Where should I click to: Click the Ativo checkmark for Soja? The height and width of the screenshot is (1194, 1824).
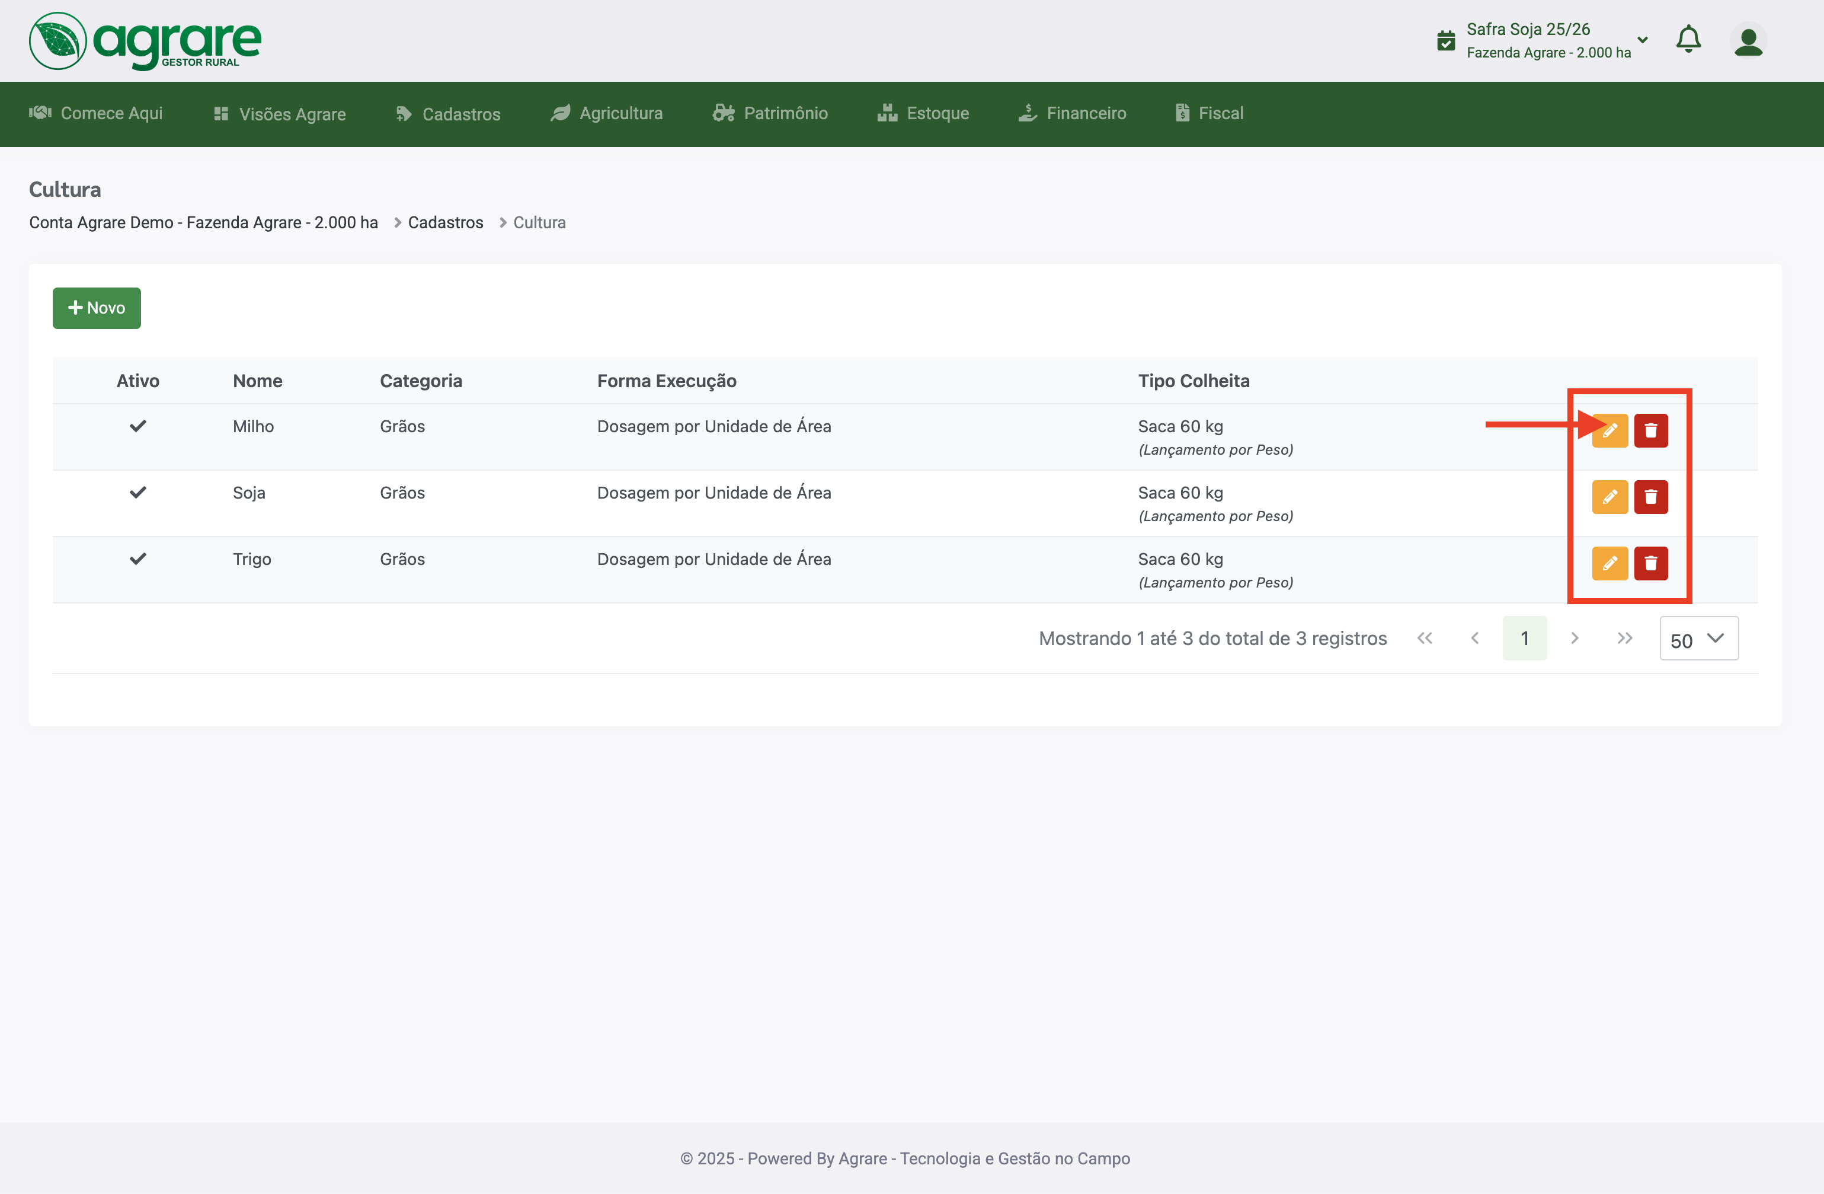coord(138,492)
